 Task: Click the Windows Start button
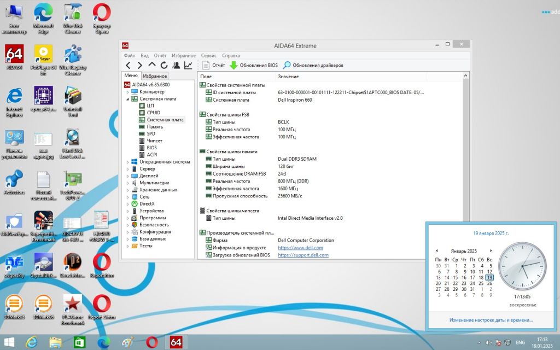tap(9, 342)
